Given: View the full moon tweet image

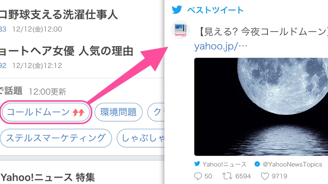Looking at the screenshot, I should pos(261,107).
